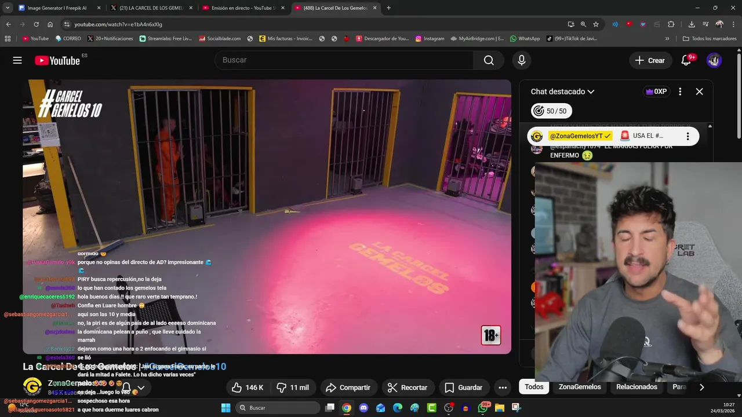The width and height of the screenshot is (742, 417).
Task: Click the YouTube logo
Action: (x=57, y=60)
